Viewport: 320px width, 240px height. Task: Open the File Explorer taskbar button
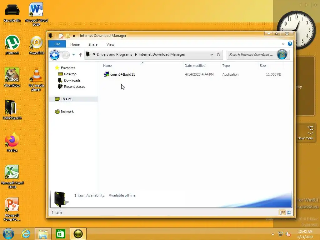43,234
